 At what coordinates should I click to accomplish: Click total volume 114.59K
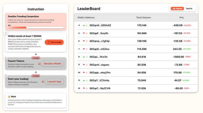(142, 49)
